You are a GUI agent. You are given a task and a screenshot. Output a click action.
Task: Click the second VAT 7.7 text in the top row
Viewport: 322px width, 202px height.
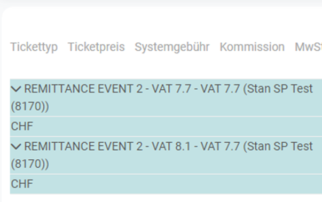[x=220, y=89]
